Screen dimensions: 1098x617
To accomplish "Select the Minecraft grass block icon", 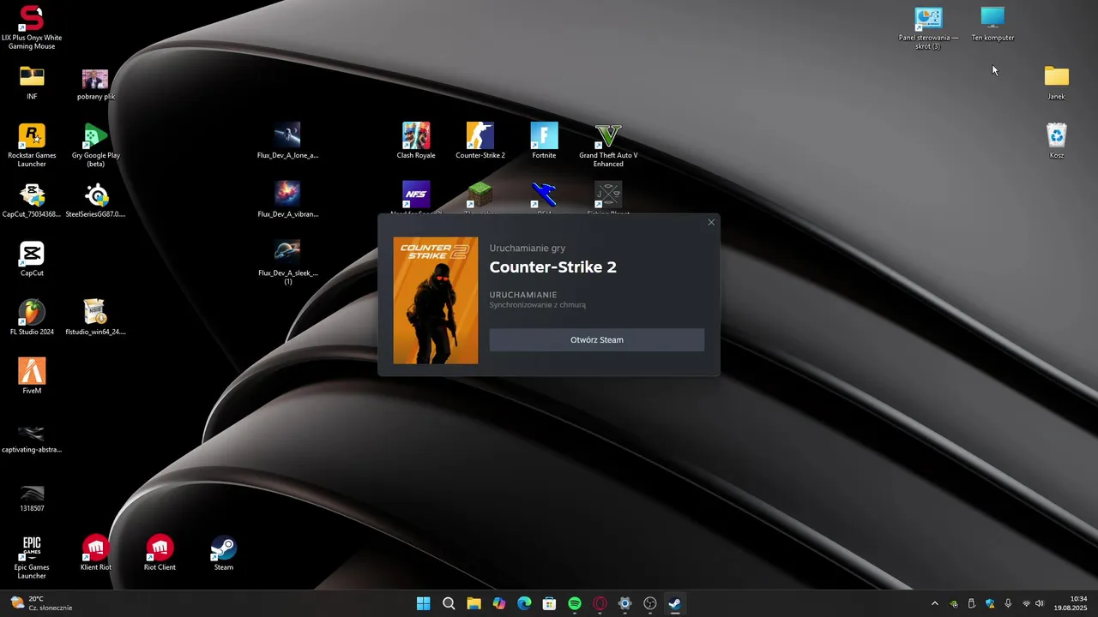I will pos(480,195).
